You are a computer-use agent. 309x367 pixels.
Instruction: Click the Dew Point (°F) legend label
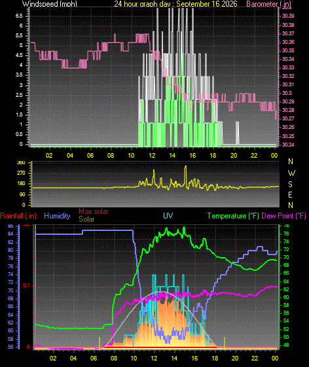pos(283,216)
